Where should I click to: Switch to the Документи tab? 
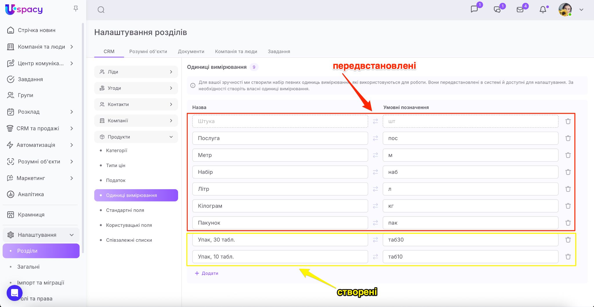coord(191,51)
